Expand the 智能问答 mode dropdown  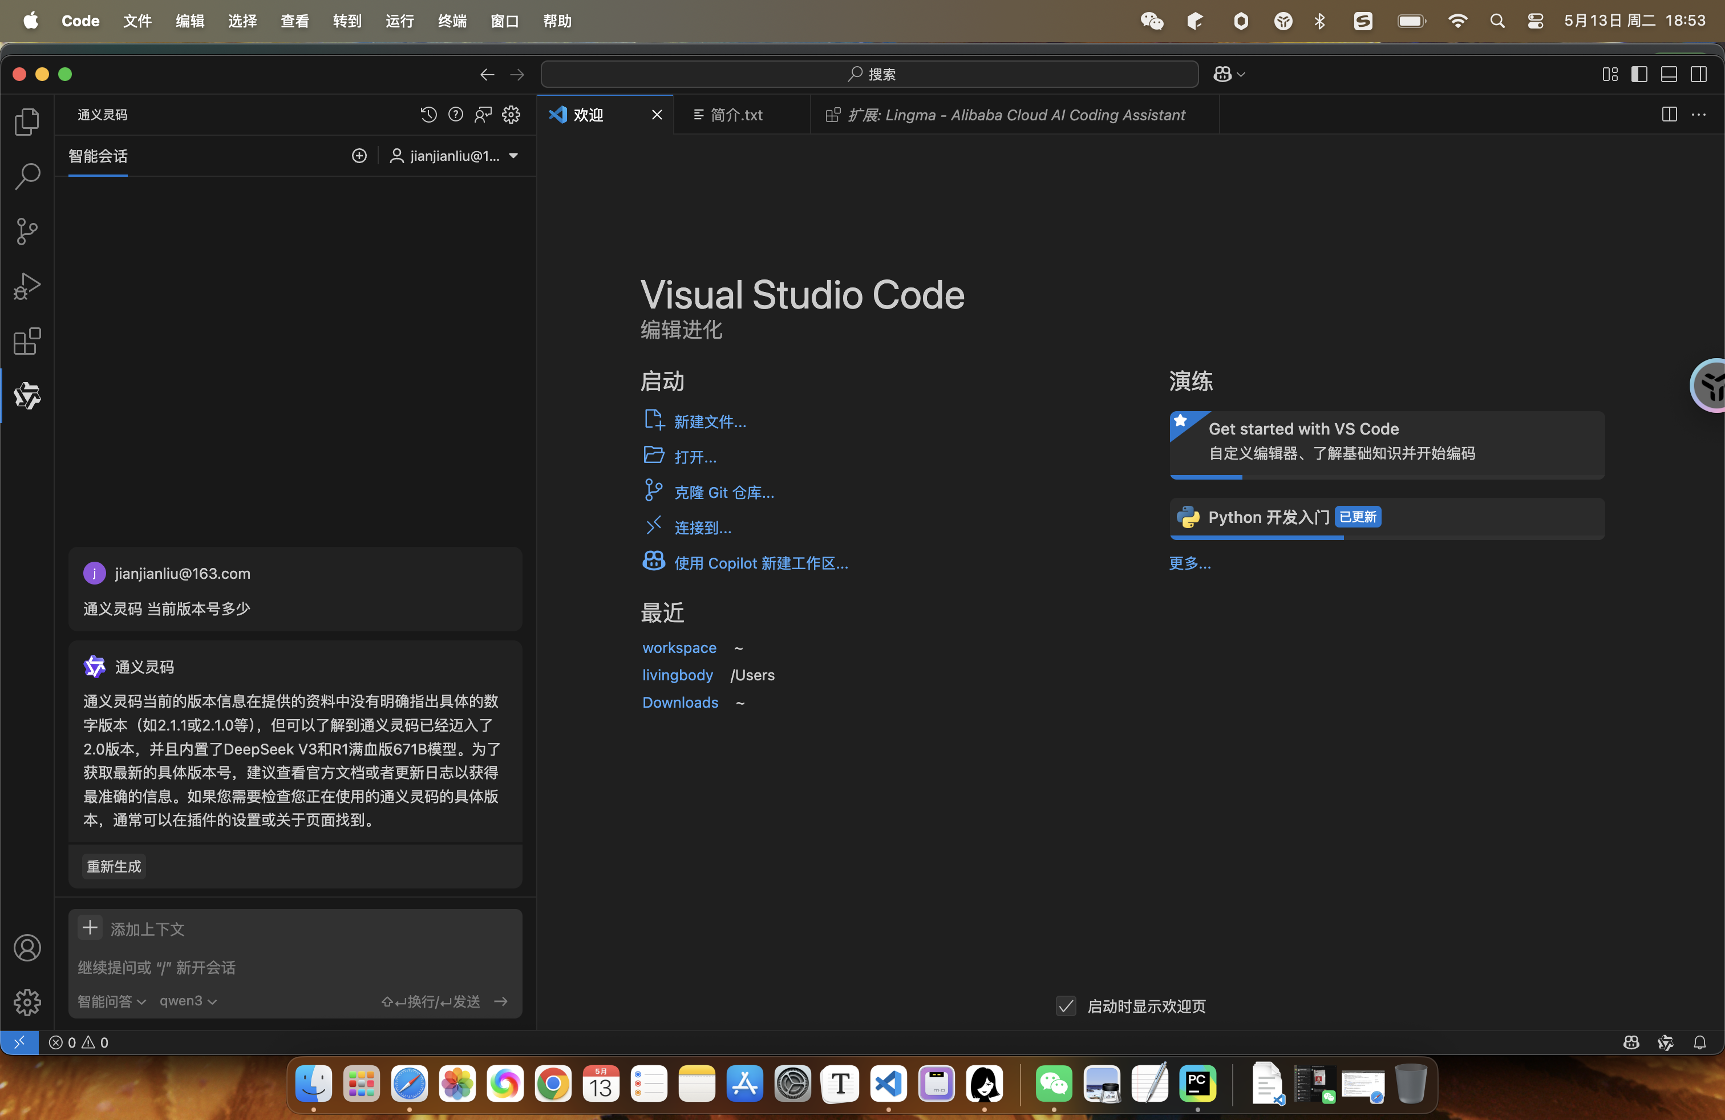coord(112,1000)
